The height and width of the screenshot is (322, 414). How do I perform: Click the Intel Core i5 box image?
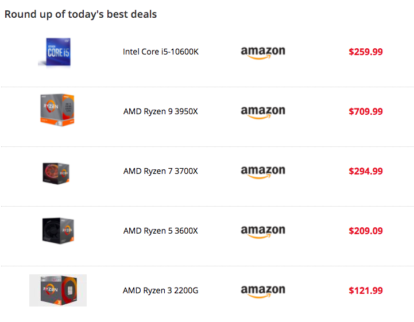point(55,52)
